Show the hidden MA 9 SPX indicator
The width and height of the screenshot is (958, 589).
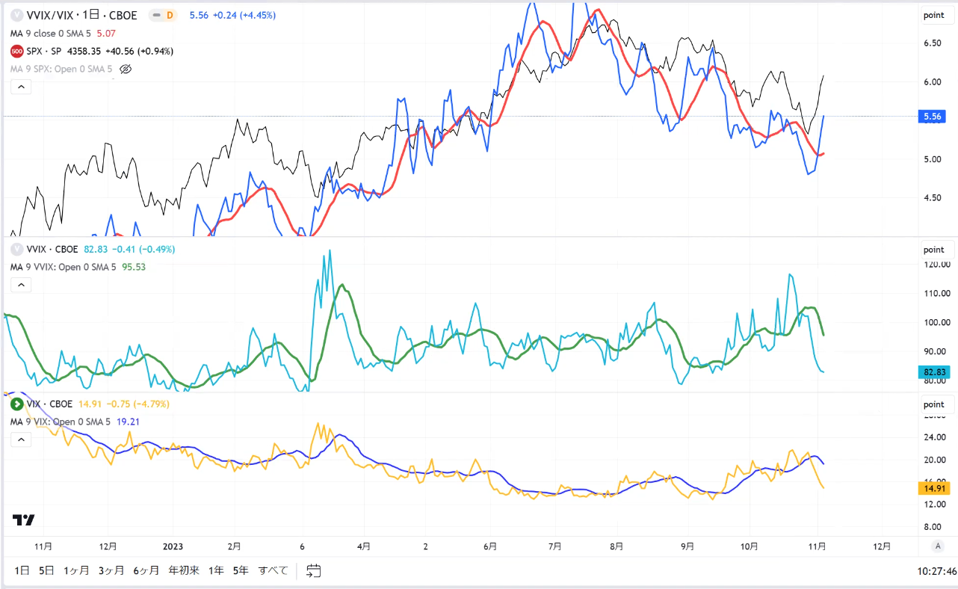[x=126, y=69]
